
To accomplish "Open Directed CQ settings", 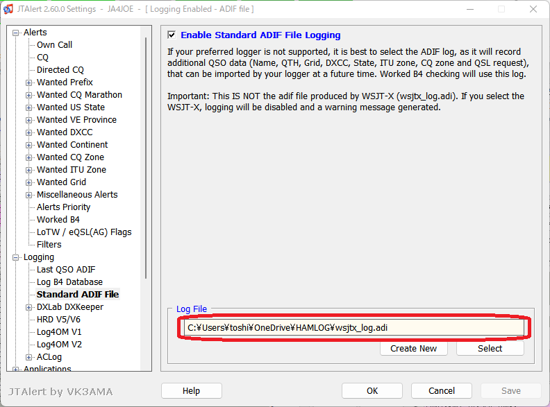I will click(x=60, y=70).
